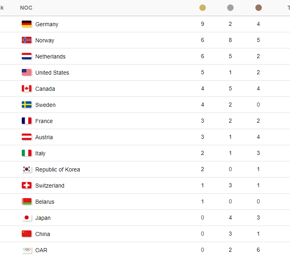Open the China country link

[43, 234]
